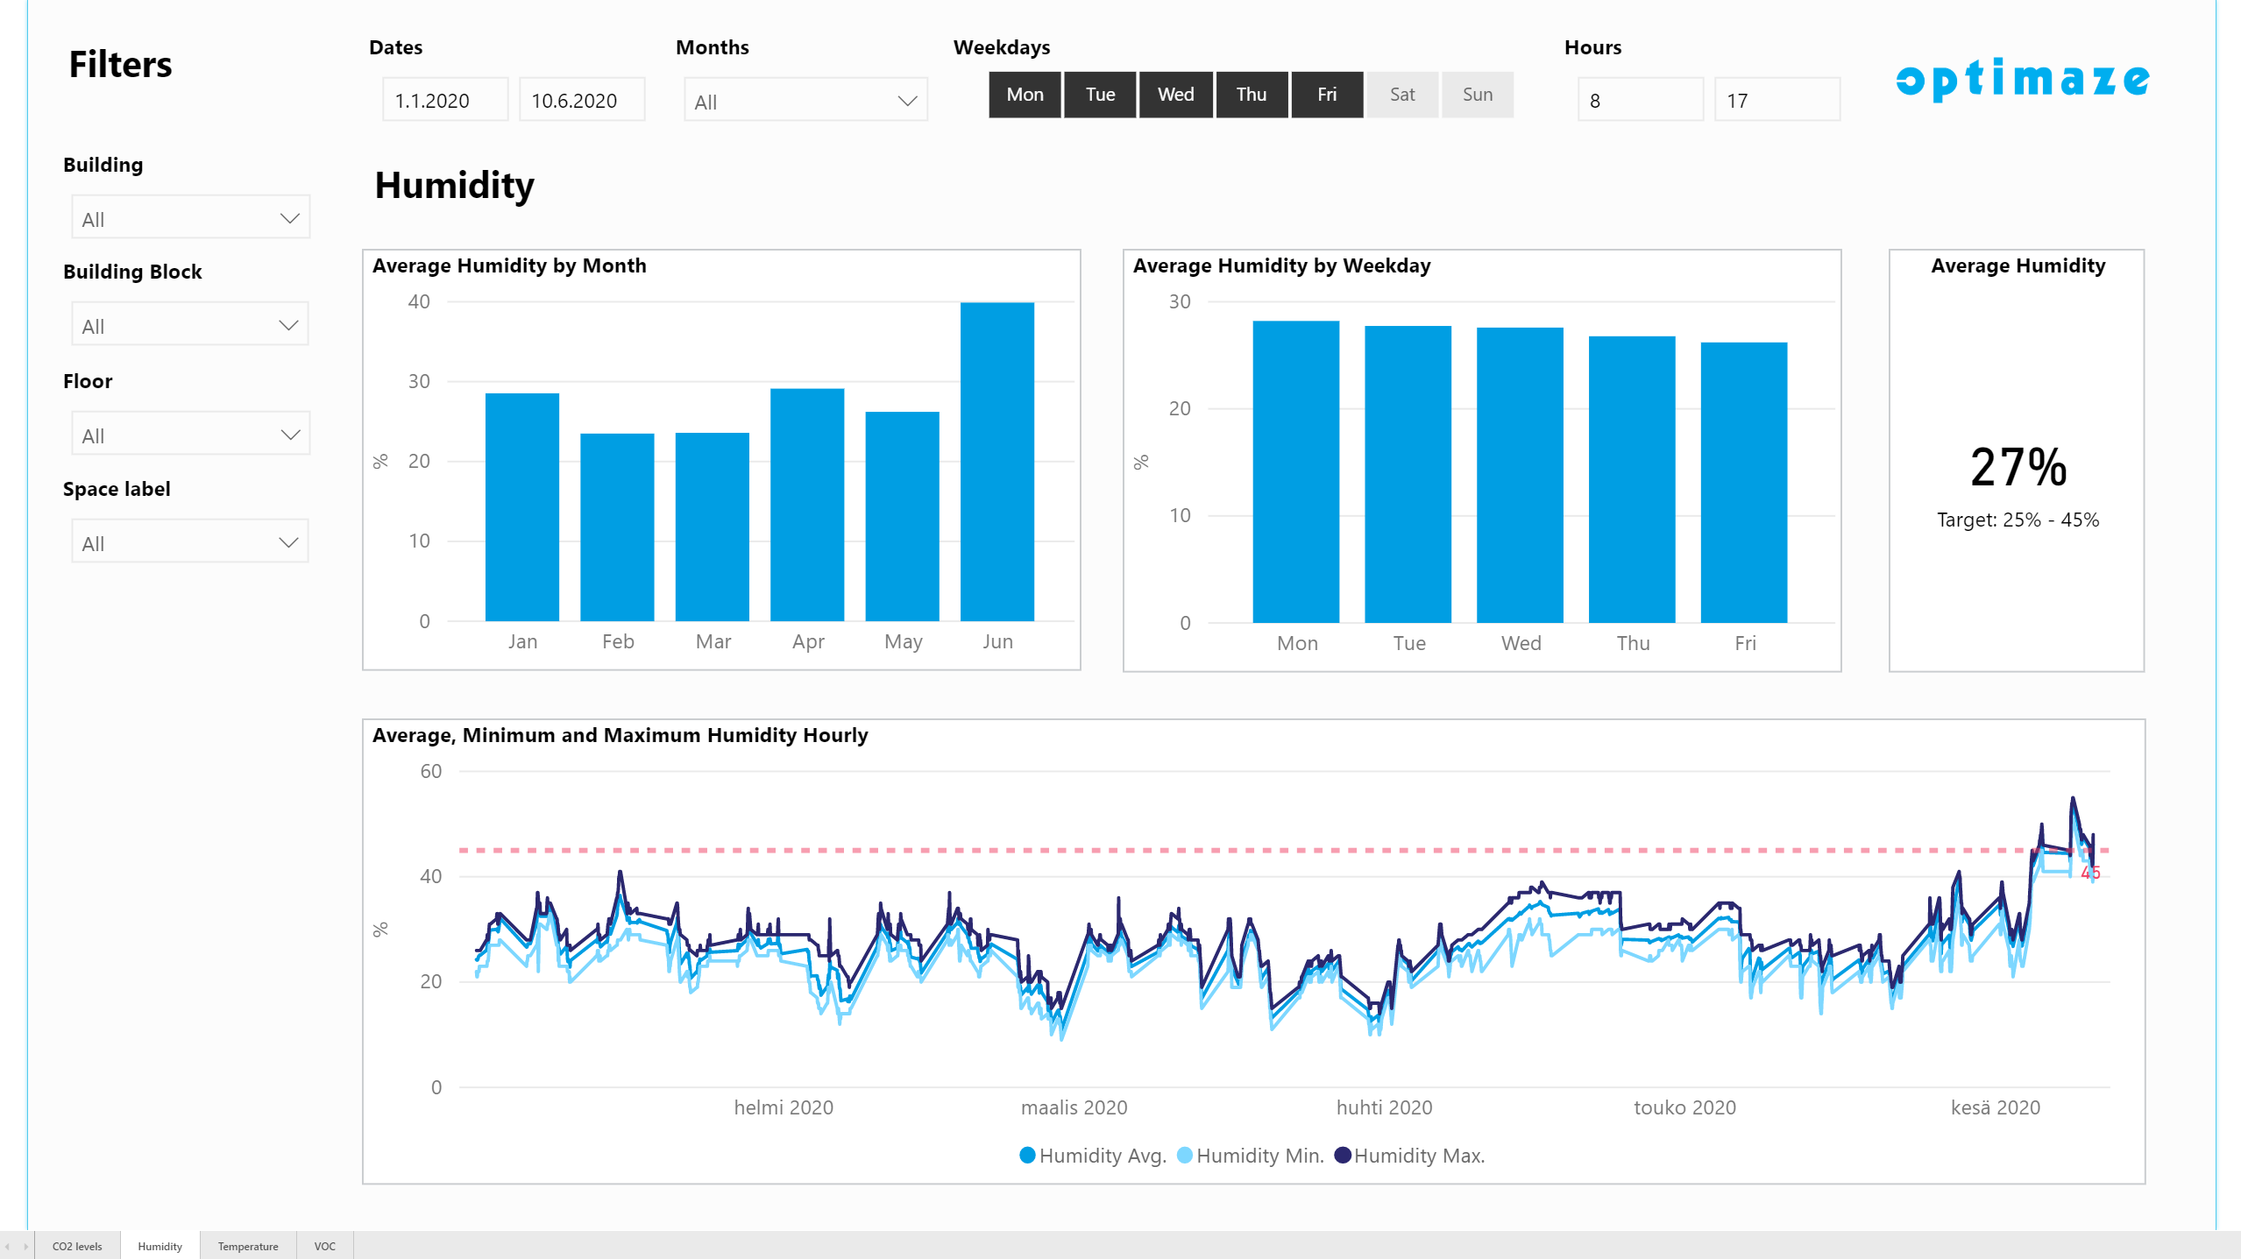Viewport: 2241px width, 1259px height.
Task: Deselect the Fri weekday filter
Action: 1326,95
